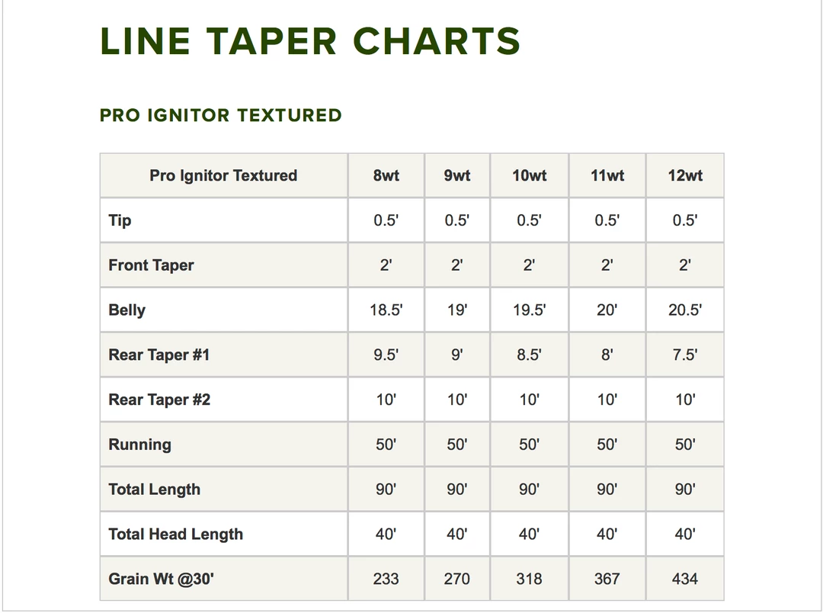Screen dimensions: 823x613
Task: Click the 12wt column header
Action: point(685,175)
